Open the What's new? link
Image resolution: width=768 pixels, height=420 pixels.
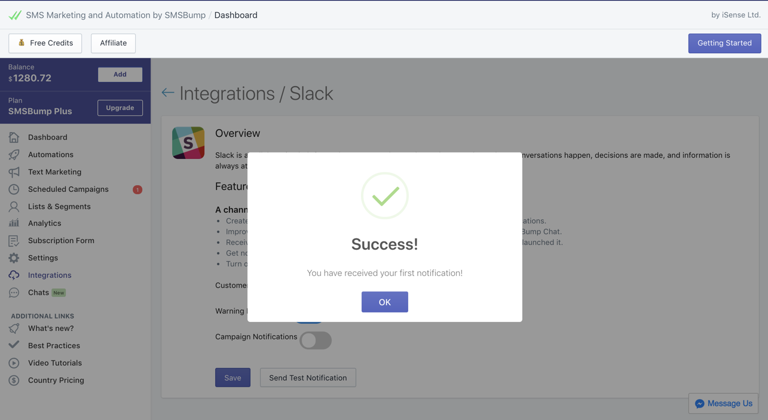click(51, 329)
